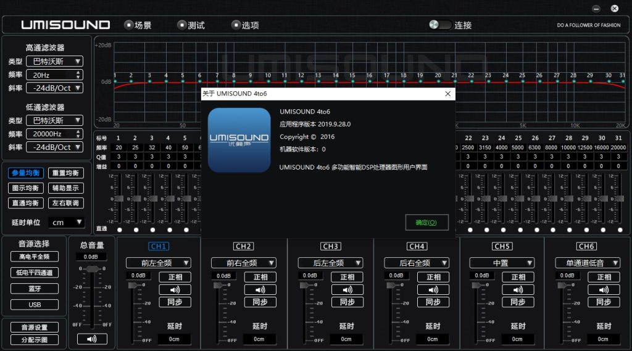Open low-pass filter 类型 dropdown

[x=55, y=120]
